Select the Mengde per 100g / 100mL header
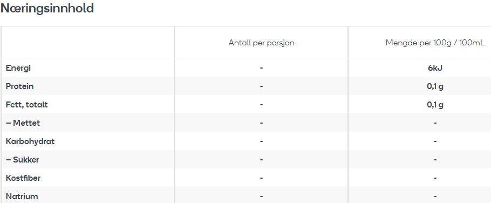This screenshot has width=491, height=203. click(x=435, y=43)
